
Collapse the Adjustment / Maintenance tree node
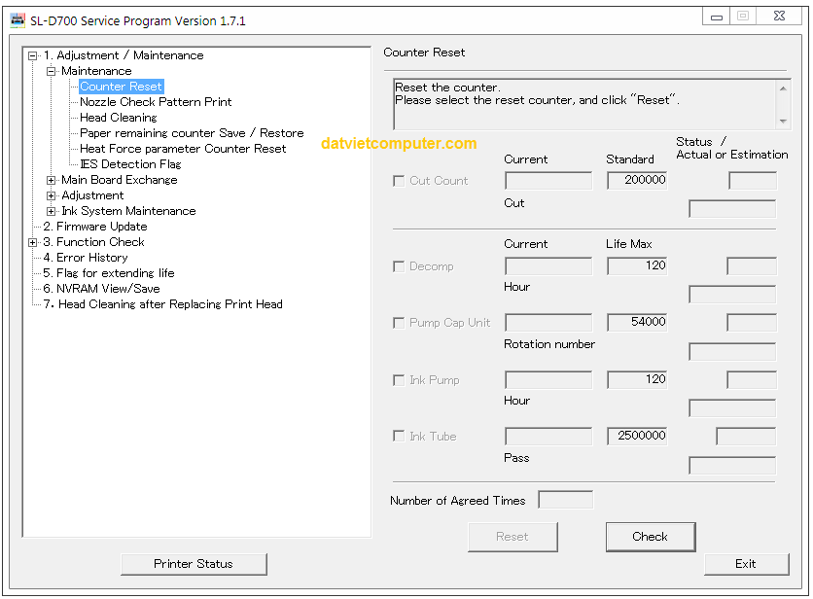33,55
